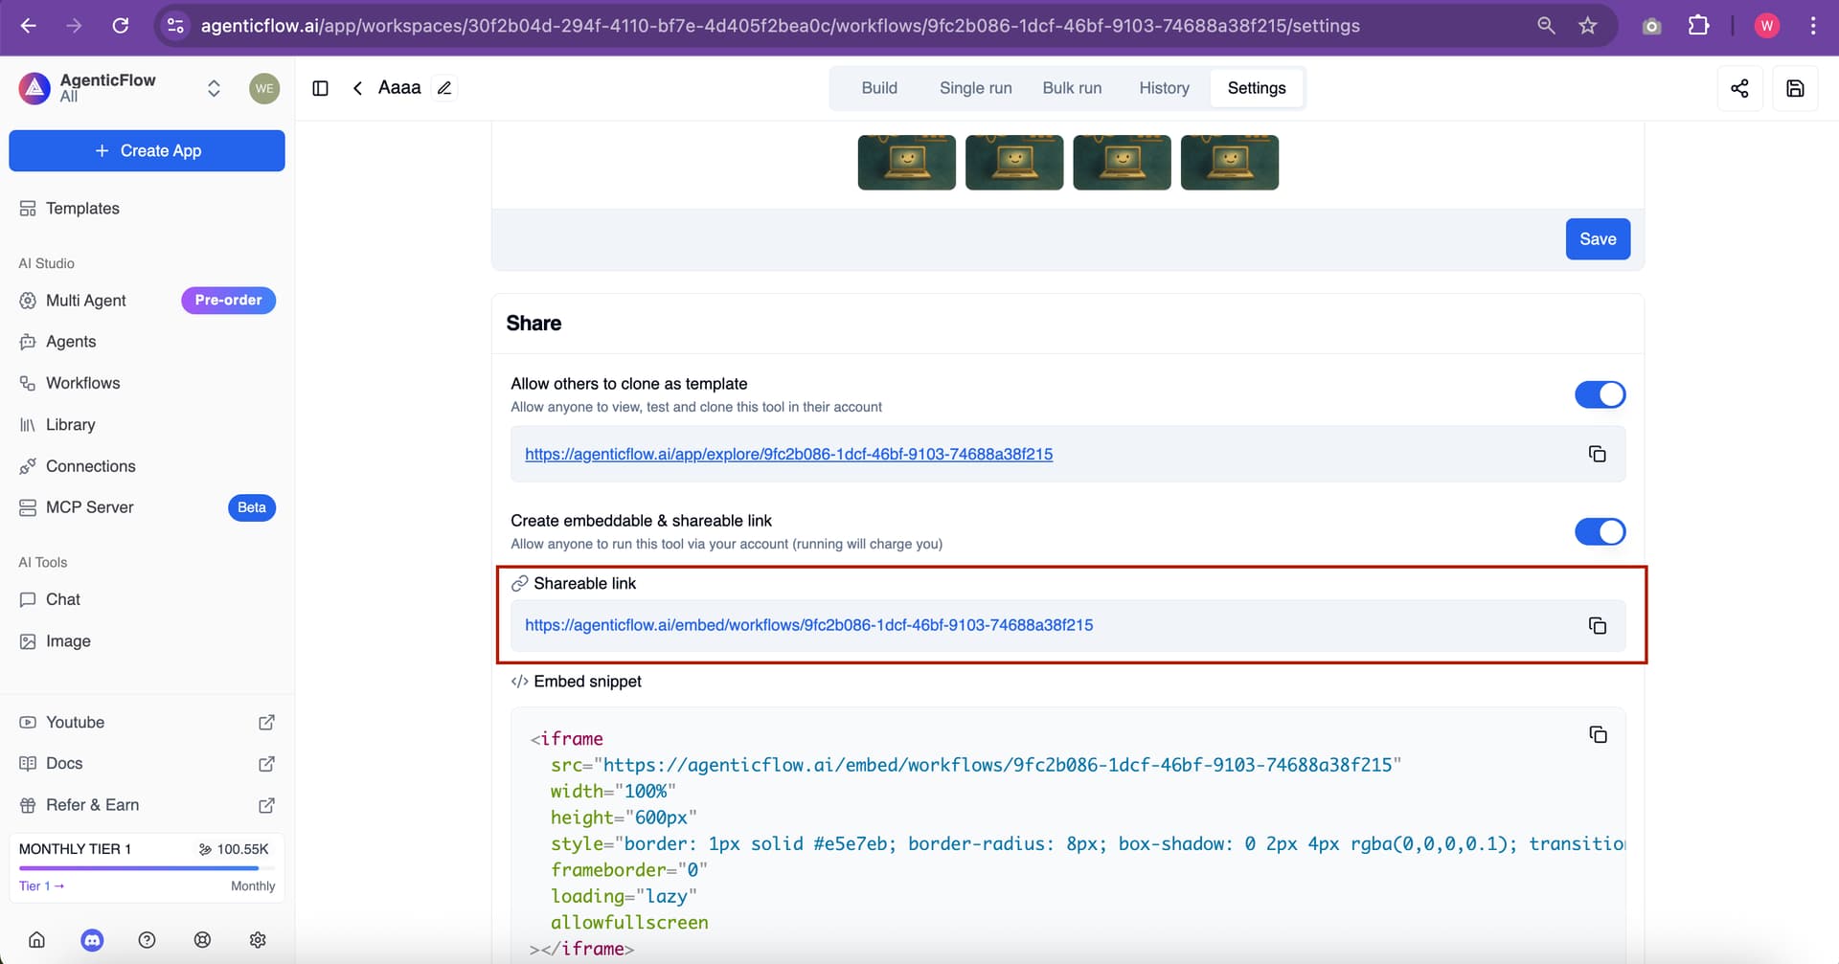The image size is (1839, 964).
Task: Open the browser extensions puzzle icon
Action: pos(1698,26)
